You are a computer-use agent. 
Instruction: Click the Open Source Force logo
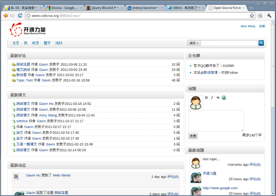[28, 29]
